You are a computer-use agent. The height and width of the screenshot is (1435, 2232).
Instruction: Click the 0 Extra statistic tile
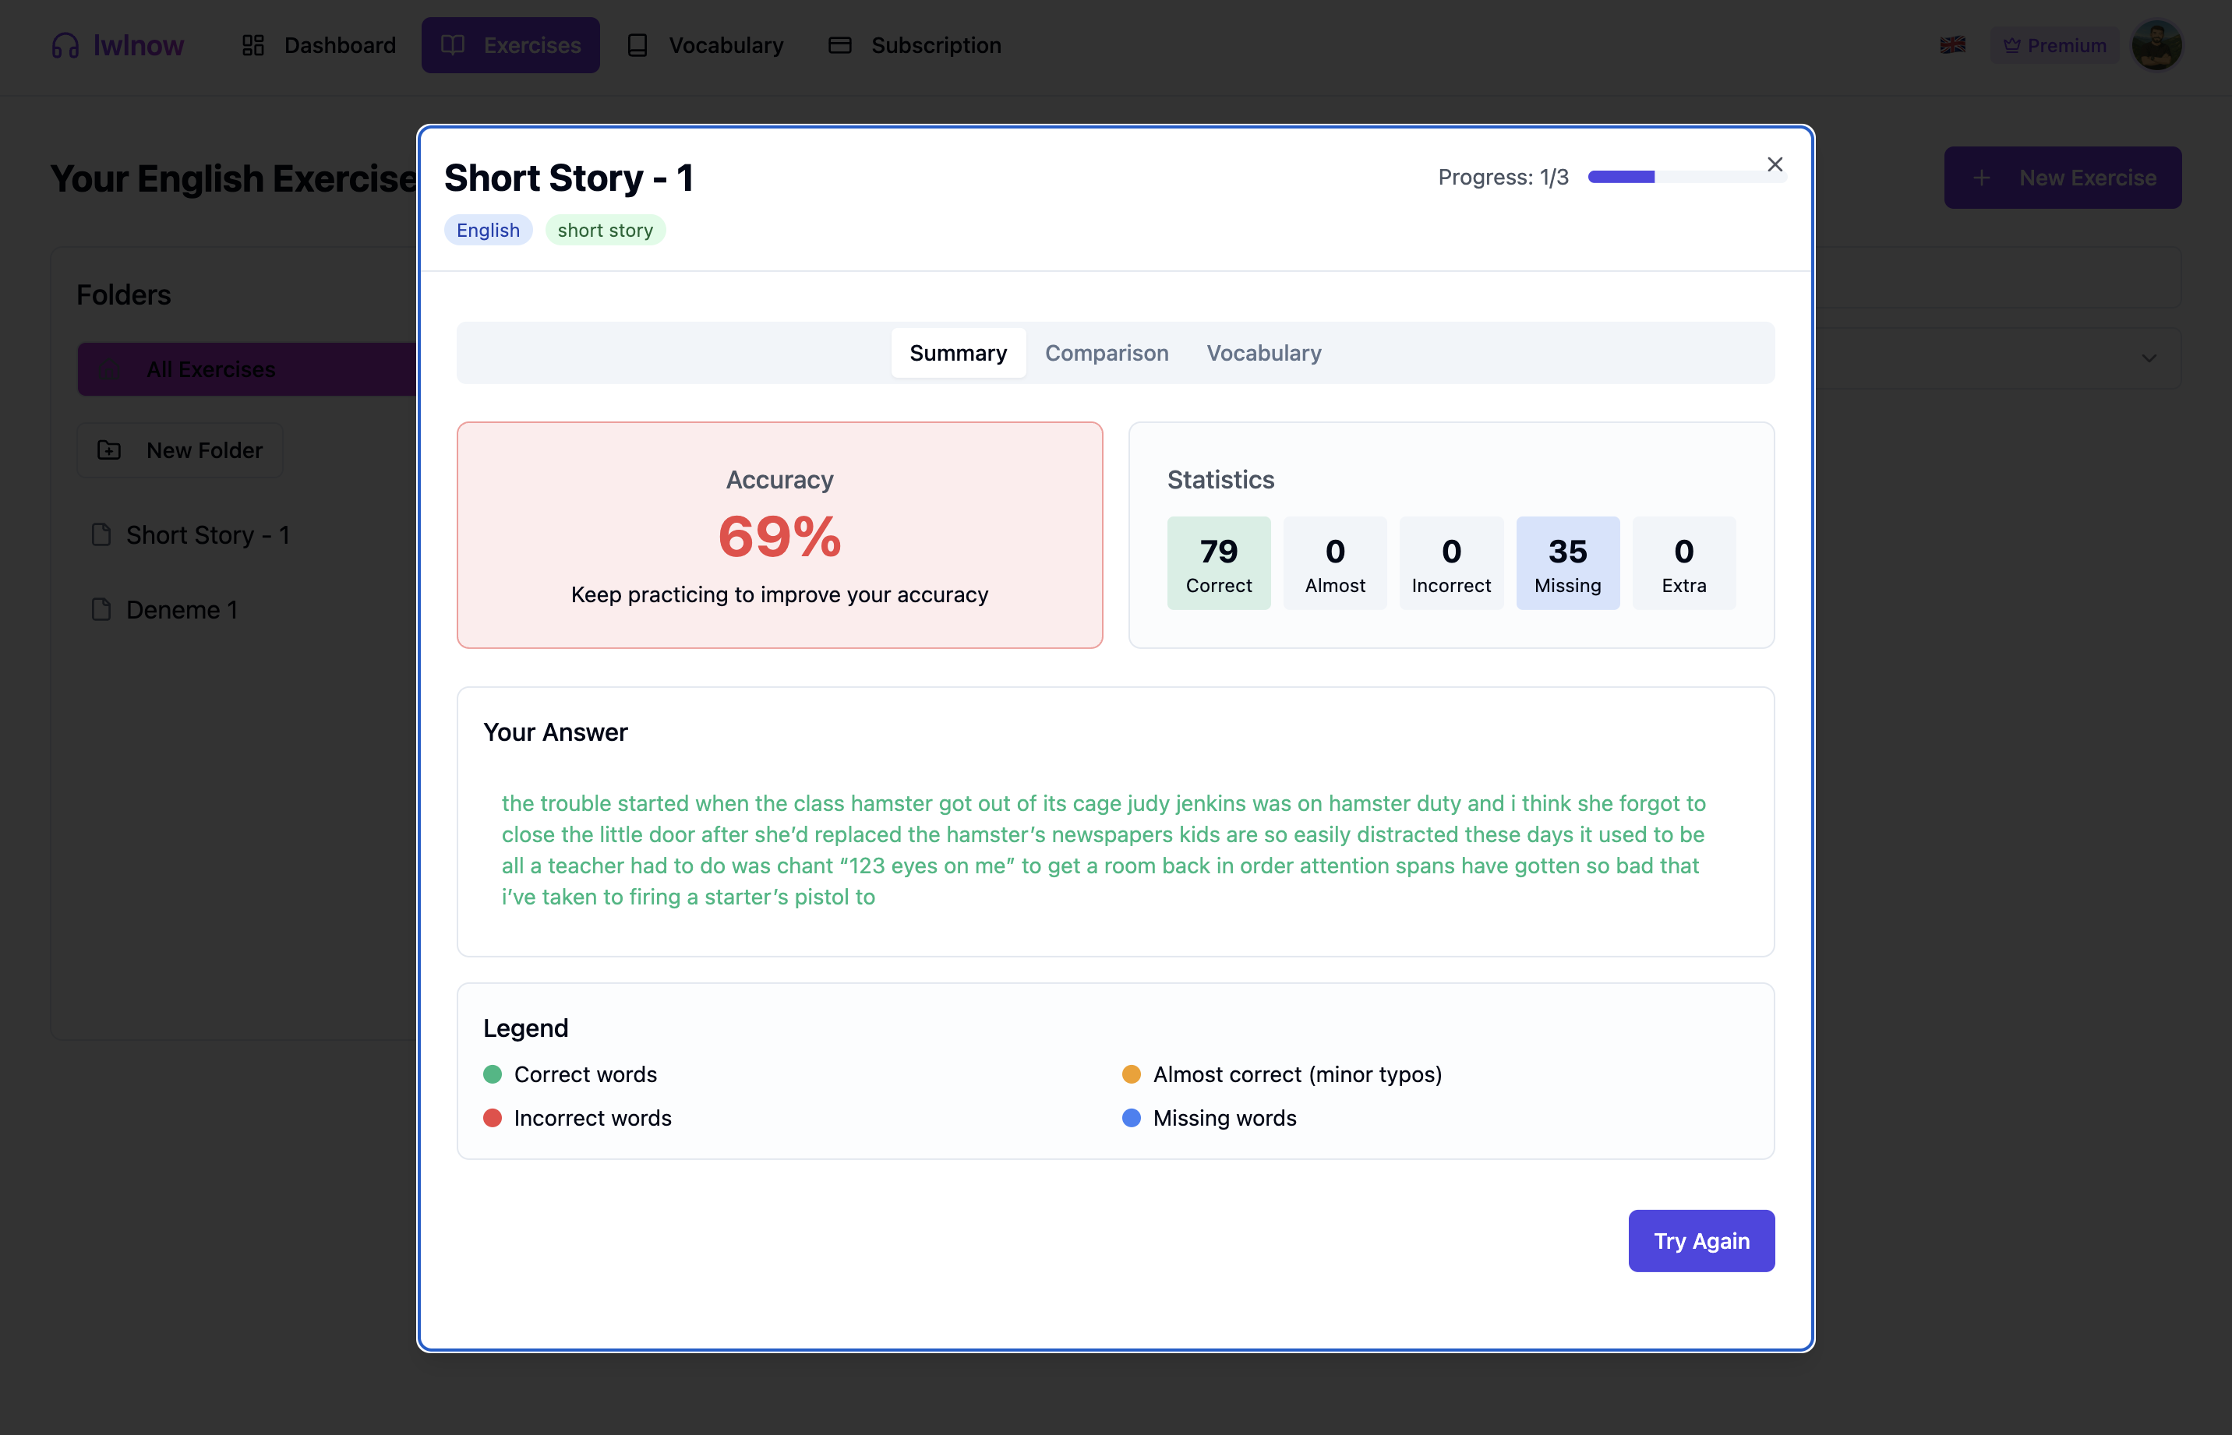click(1684, 564)
